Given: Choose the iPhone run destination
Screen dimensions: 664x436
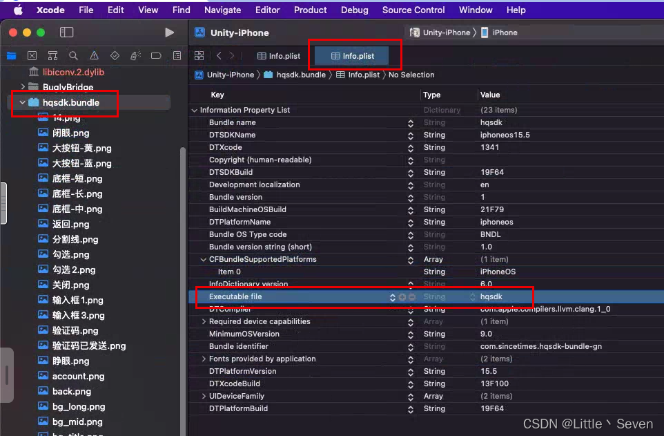Looking at the screenshot, I should pos(499,32).
